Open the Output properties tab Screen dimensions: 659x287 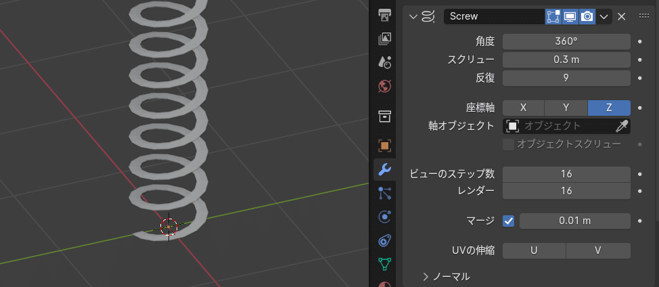tap(384, 16)
